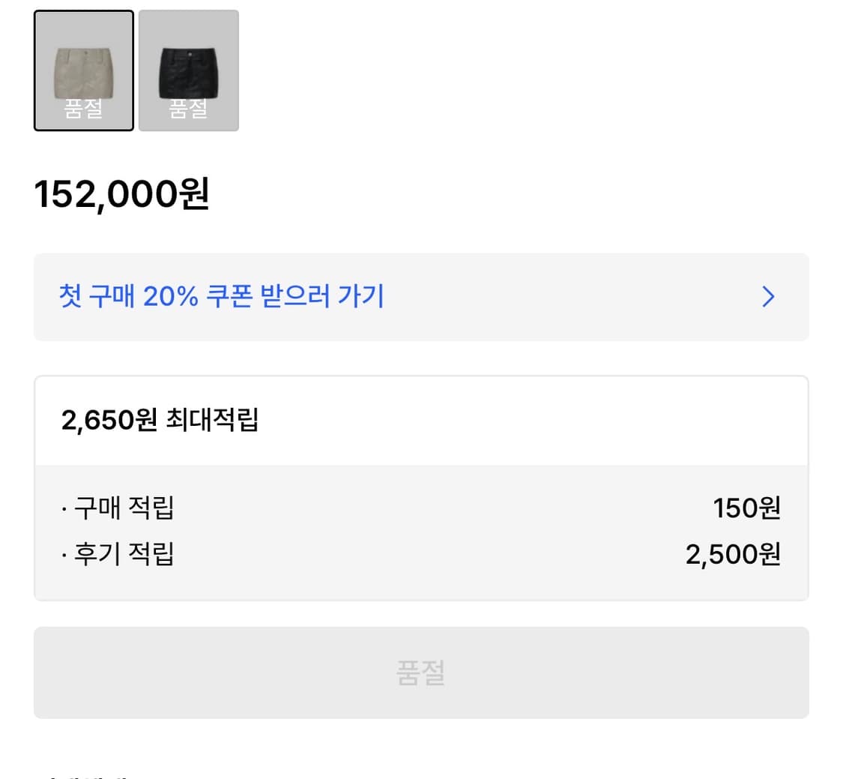This screenshot has width=843, height=779.
Task: Click the 구매 적립 row label
Action: (124, 508)
